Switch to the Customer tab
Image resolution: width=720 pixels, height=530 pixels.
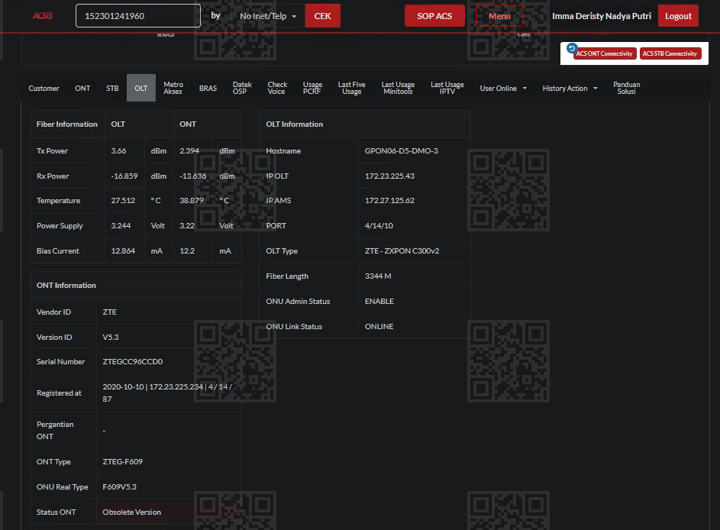point(44,89)
